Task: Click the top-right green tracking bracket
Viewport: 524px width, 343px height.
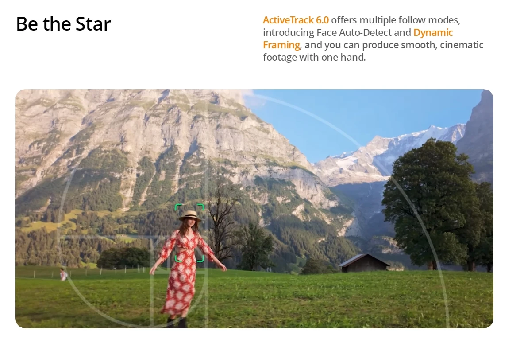Action: (200, 207)
